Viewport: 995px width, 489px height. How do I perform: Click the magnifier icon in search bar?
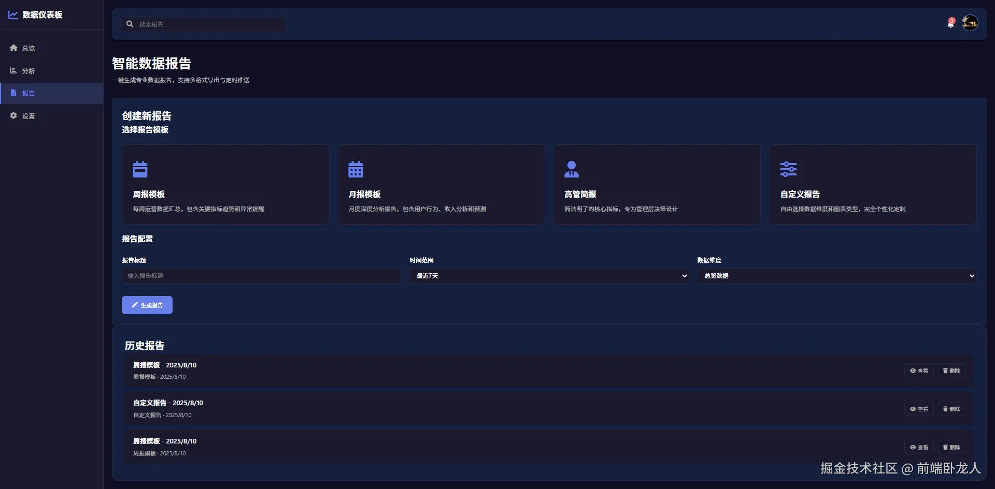click(x=130, y=24)
